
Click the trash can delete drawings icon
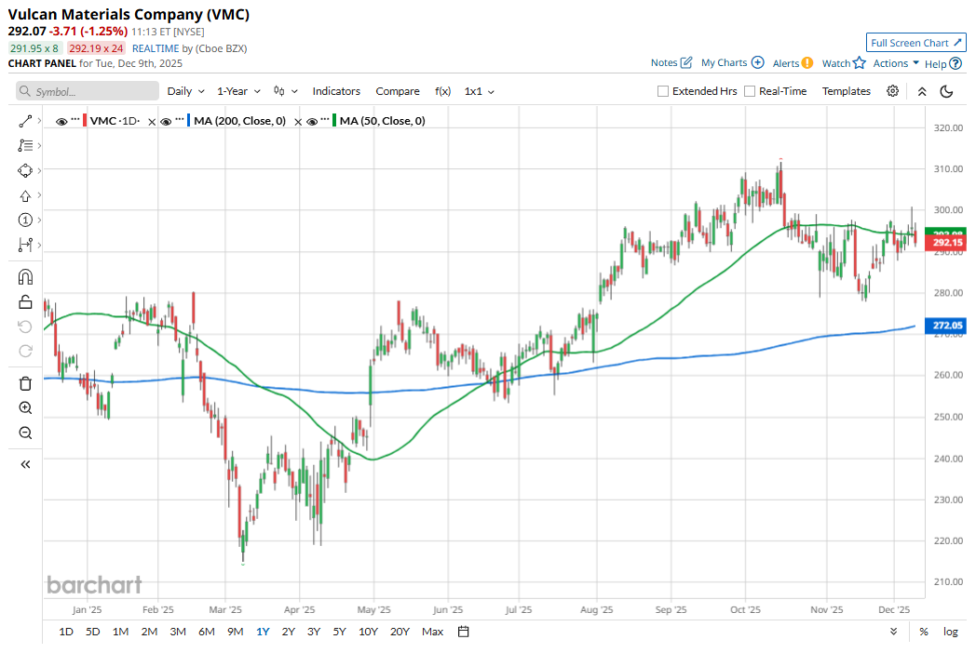click(25, 383)
